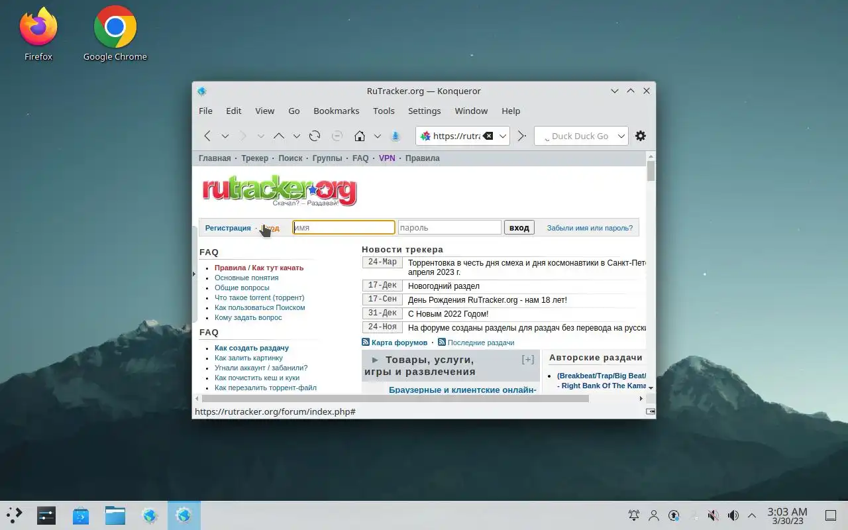The width and height of the screenshot is (848, 530).
Task: Open the Settings menu
Action: click(425, 111)
